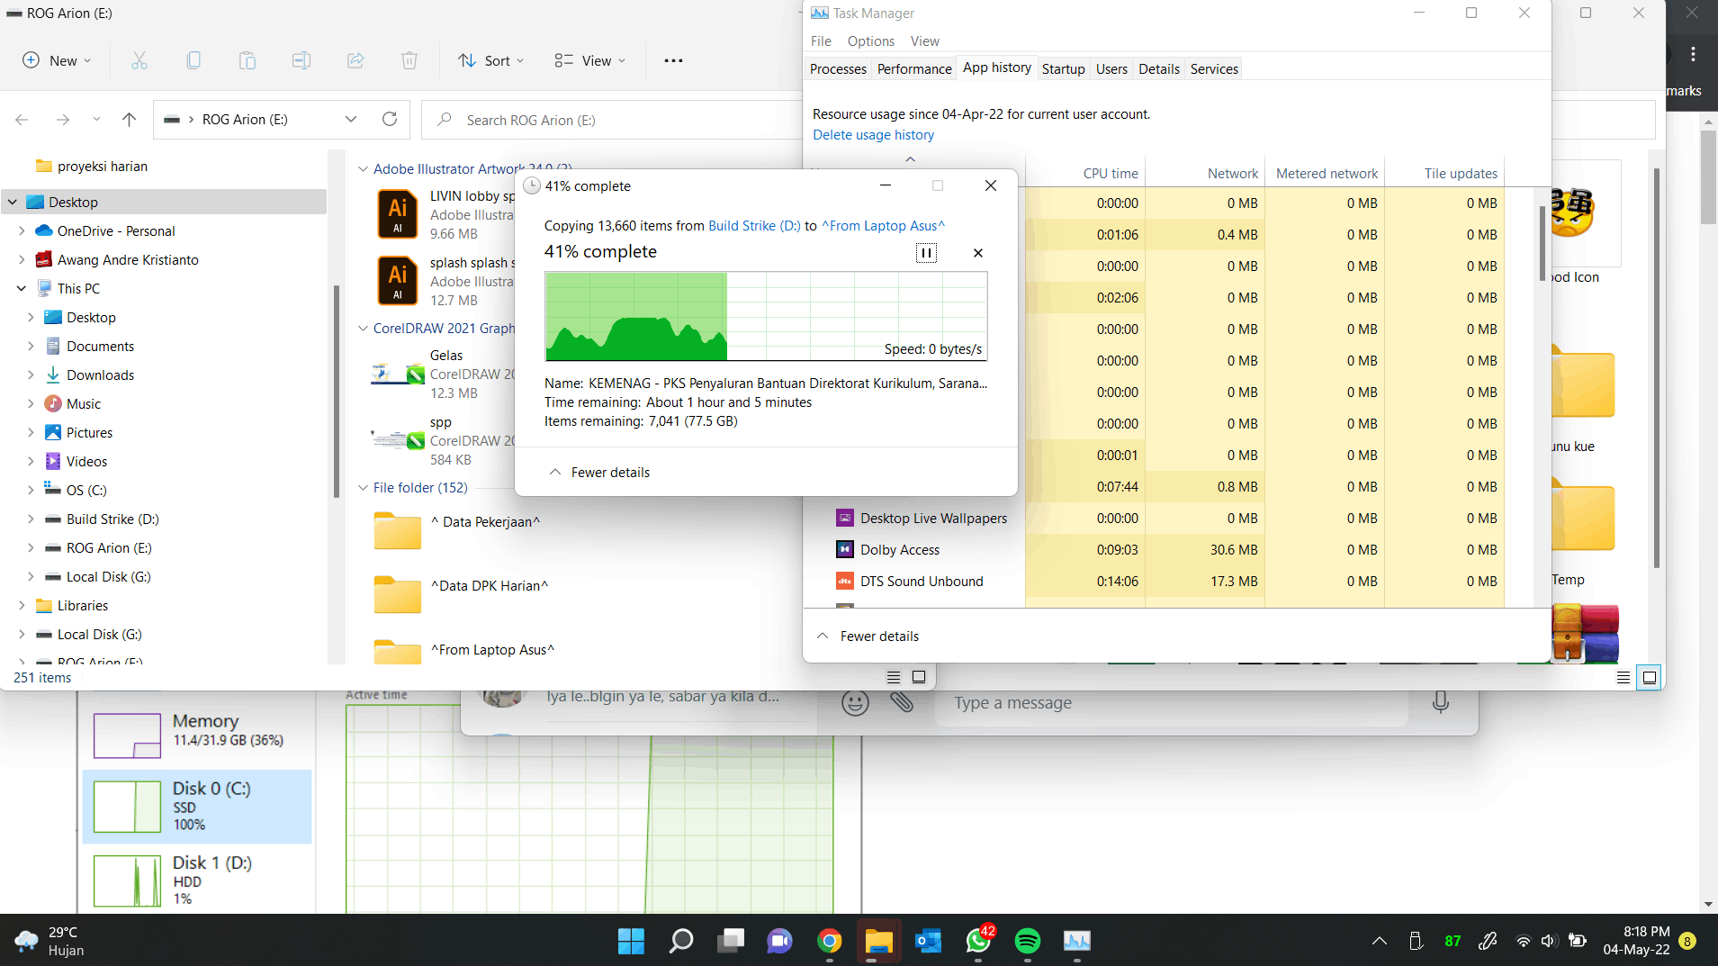
Task: Open the Users tab
Action: point(1111,69)
